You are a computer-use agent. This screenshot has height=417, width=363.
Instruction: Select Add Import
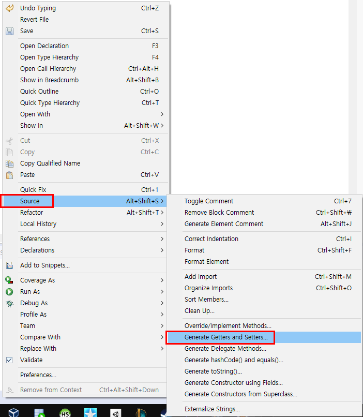pos(264,277)
